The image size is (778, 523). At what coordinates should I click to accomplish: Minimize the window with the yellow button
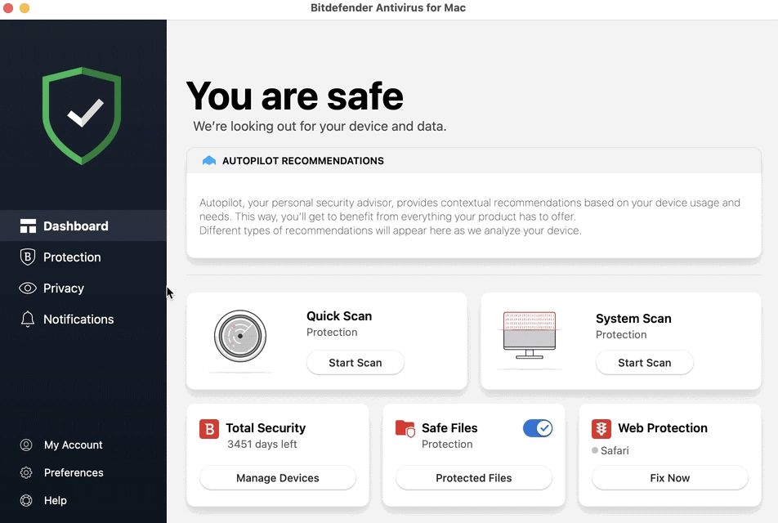[x=25, y=8]
